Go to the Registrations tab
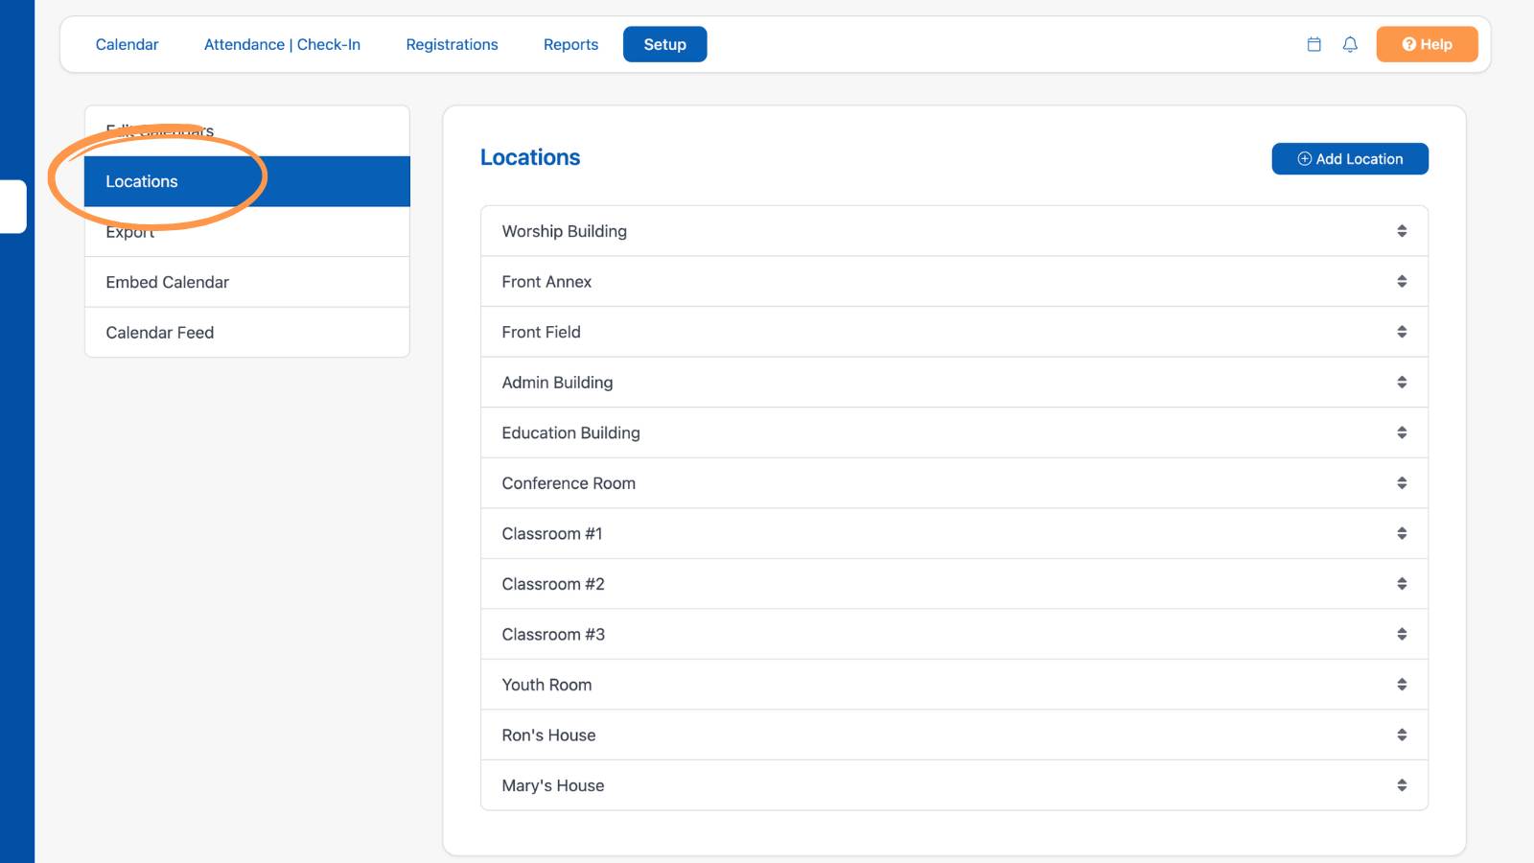Image resolution: width=1534 pixels, height=863 pixels. [x=452, y=44]
